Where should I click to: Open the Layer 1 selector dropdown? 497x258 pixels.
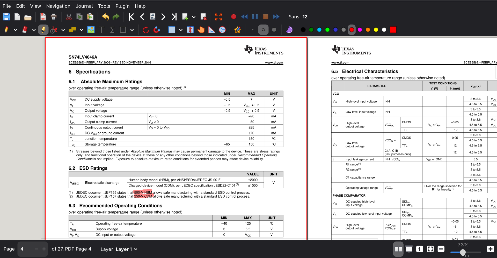[127, 249]
